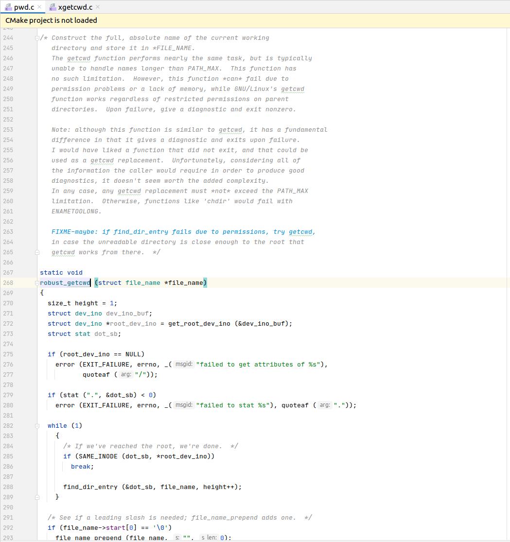
Task: Click the 'static void' keywords on line 267
Action: click(x=61, y=272)
